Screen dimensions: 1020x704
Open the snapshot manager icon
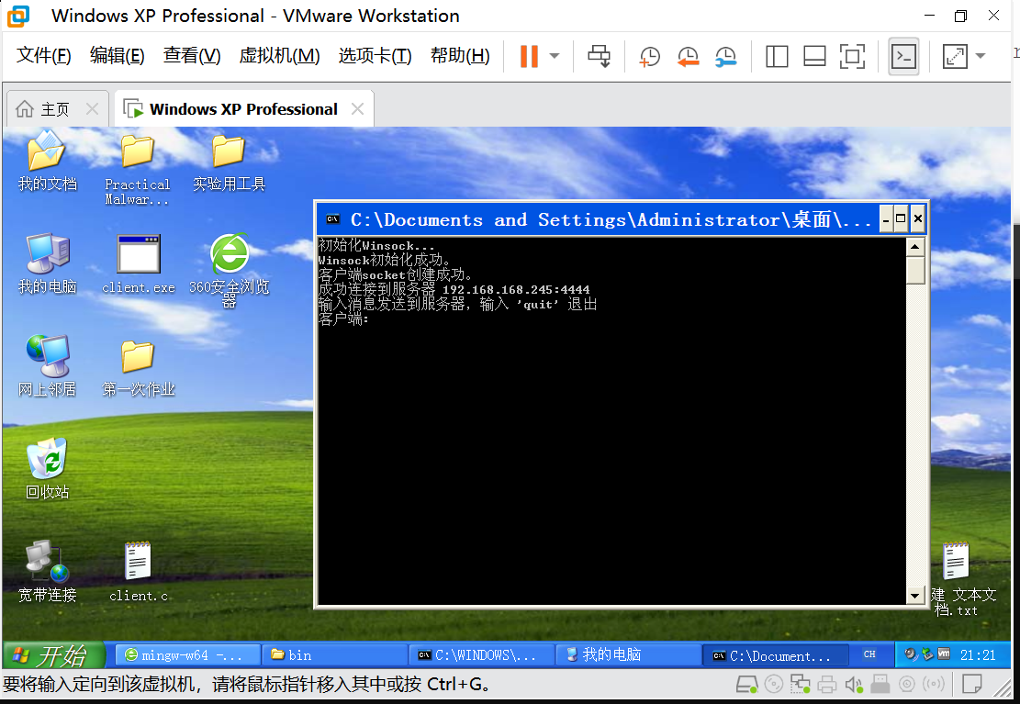coord(725,57)
